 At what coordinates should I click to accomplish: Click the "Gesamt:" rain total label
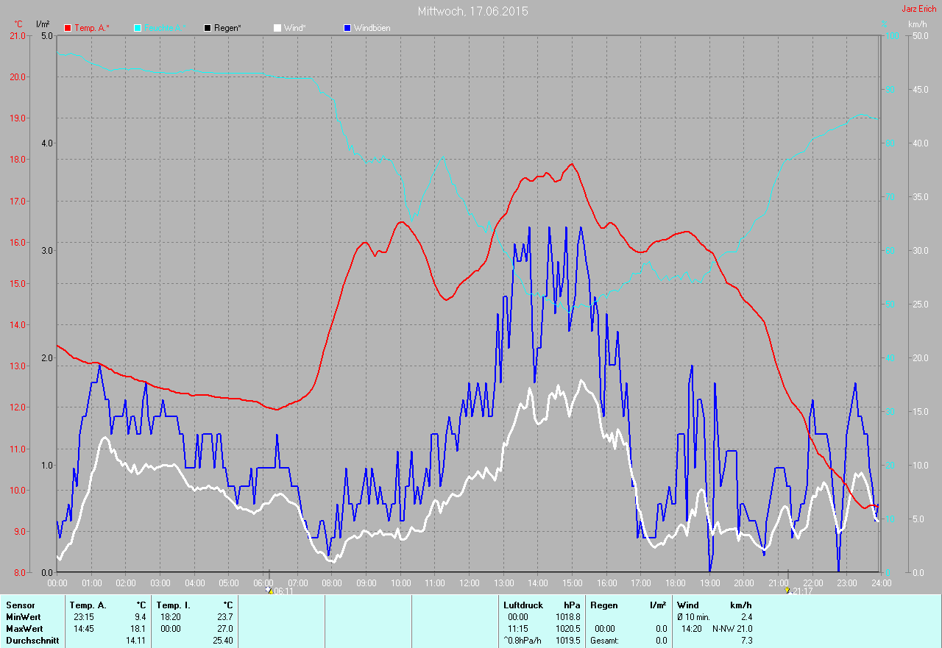pos(604,641)
